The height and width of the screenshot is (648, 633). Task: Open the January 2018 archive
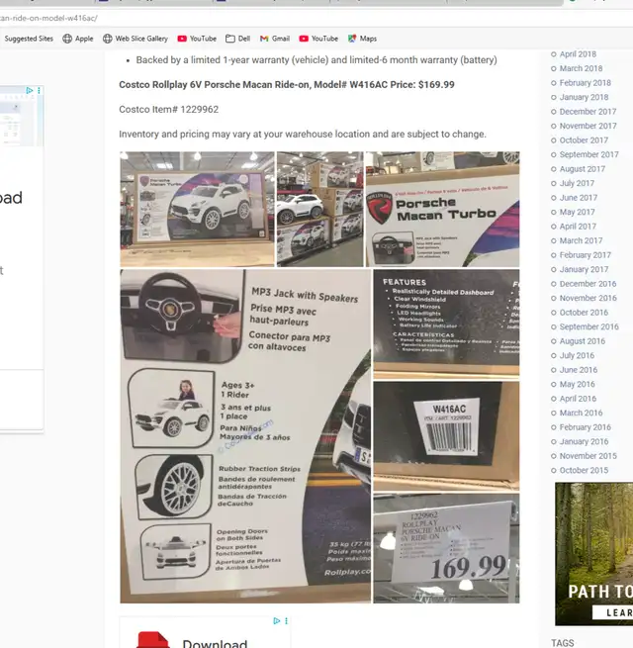tap(584, 97)
